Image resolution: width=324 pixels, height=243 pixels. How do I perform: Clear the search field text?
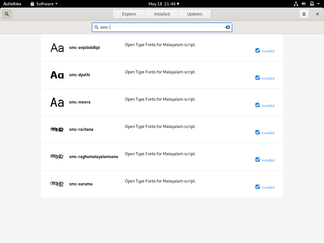tap(228, 27)
